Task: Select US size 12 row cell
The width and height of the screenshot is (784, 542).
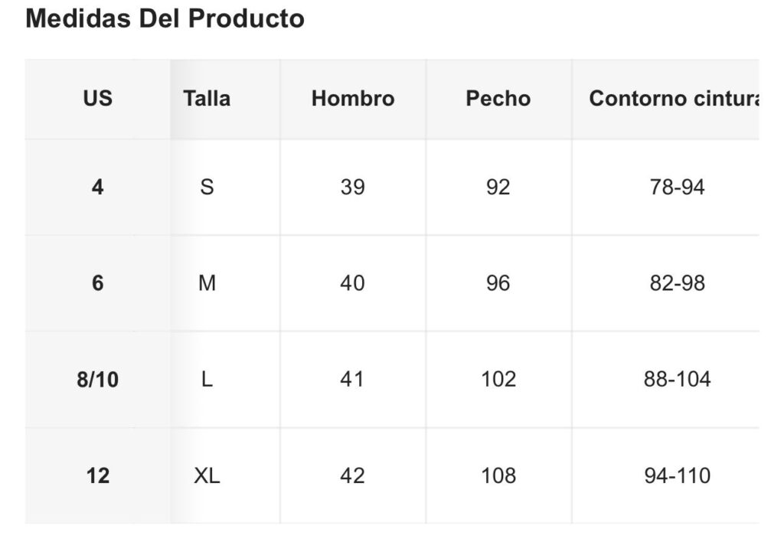Action: pyautogui.click(x=97, y=475)
